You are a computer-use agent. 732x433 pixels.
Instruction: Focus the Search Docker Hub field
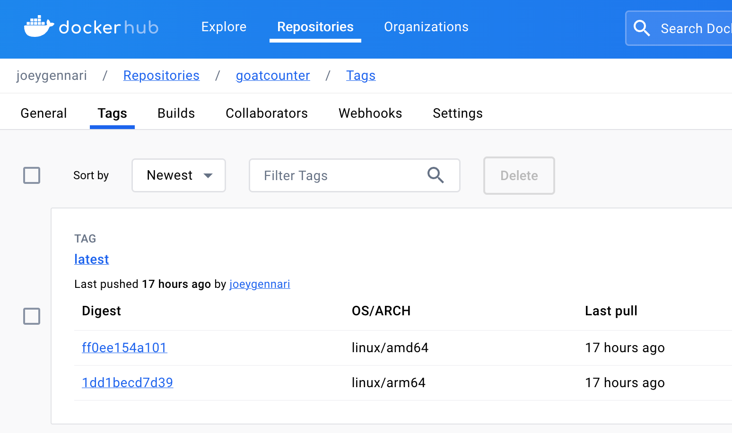click(679, 28)
